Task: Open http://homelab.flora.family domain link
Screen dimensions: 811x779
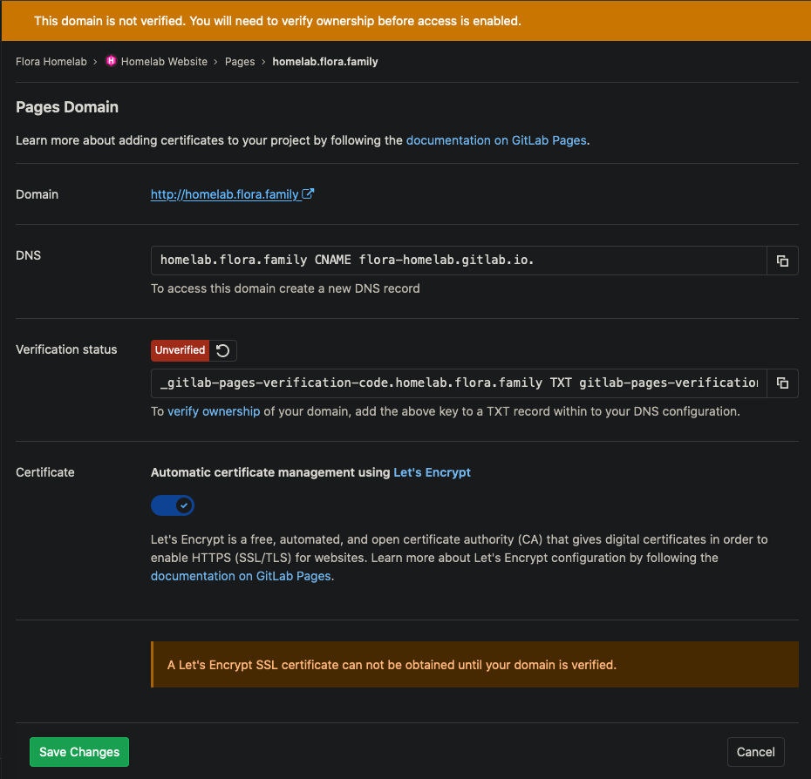Action: (226, 193)
